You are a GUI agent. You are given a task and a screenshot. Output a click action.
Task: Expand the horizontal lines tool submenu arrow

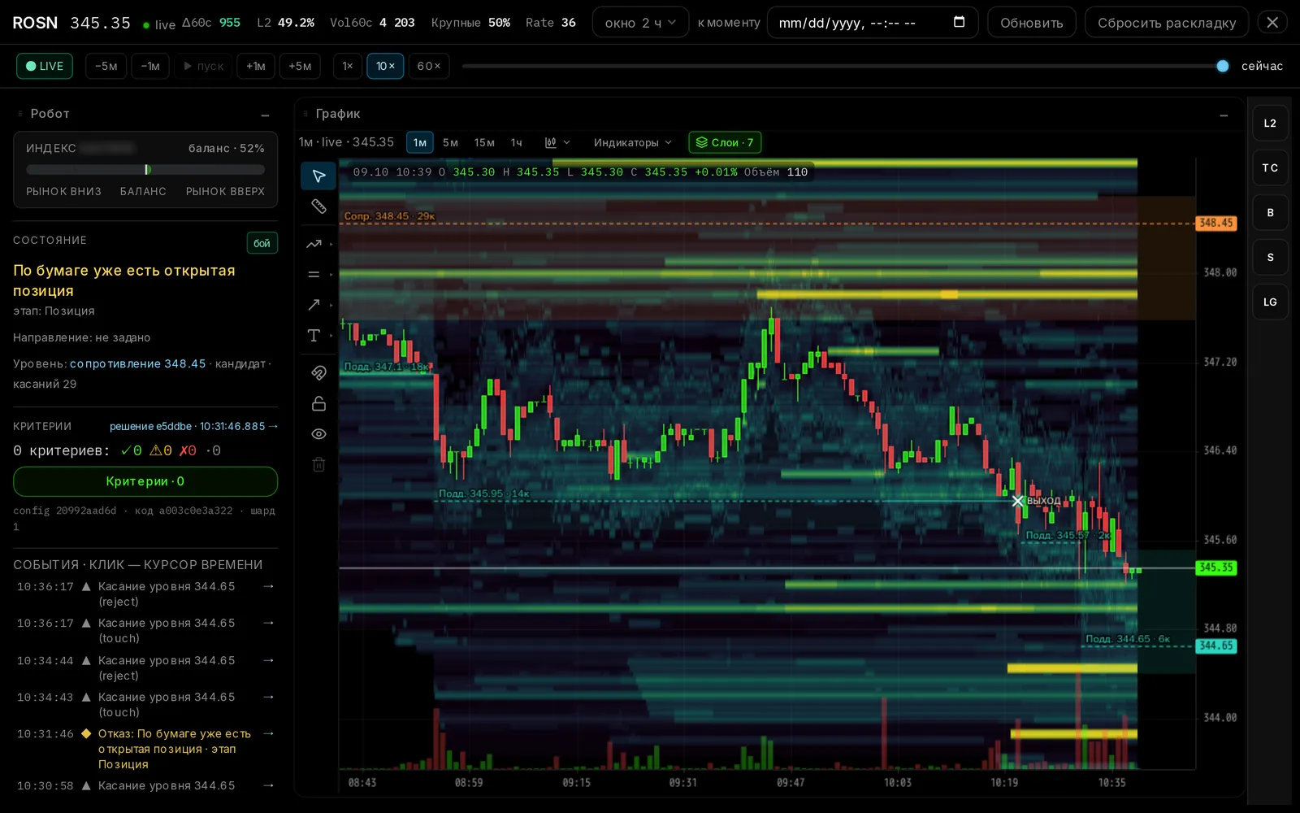tap(331, 275)
